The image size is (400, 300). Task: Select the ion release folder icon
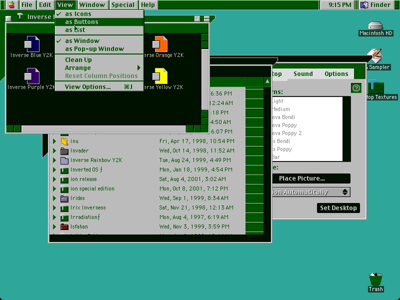tap(64, 179)
